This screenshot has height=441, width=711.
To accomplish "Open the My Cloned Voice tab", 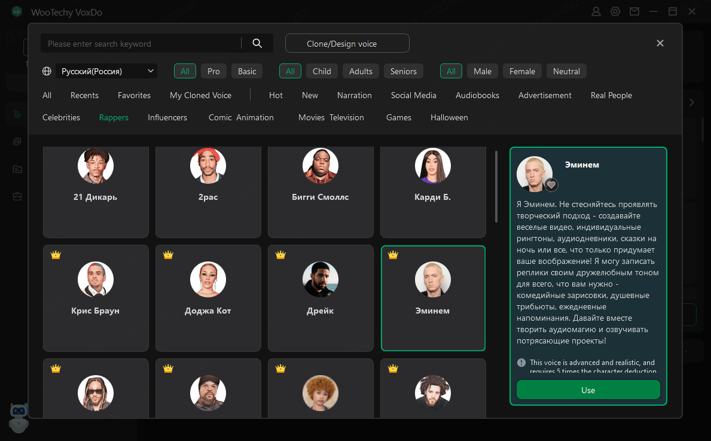I will 200,95.
